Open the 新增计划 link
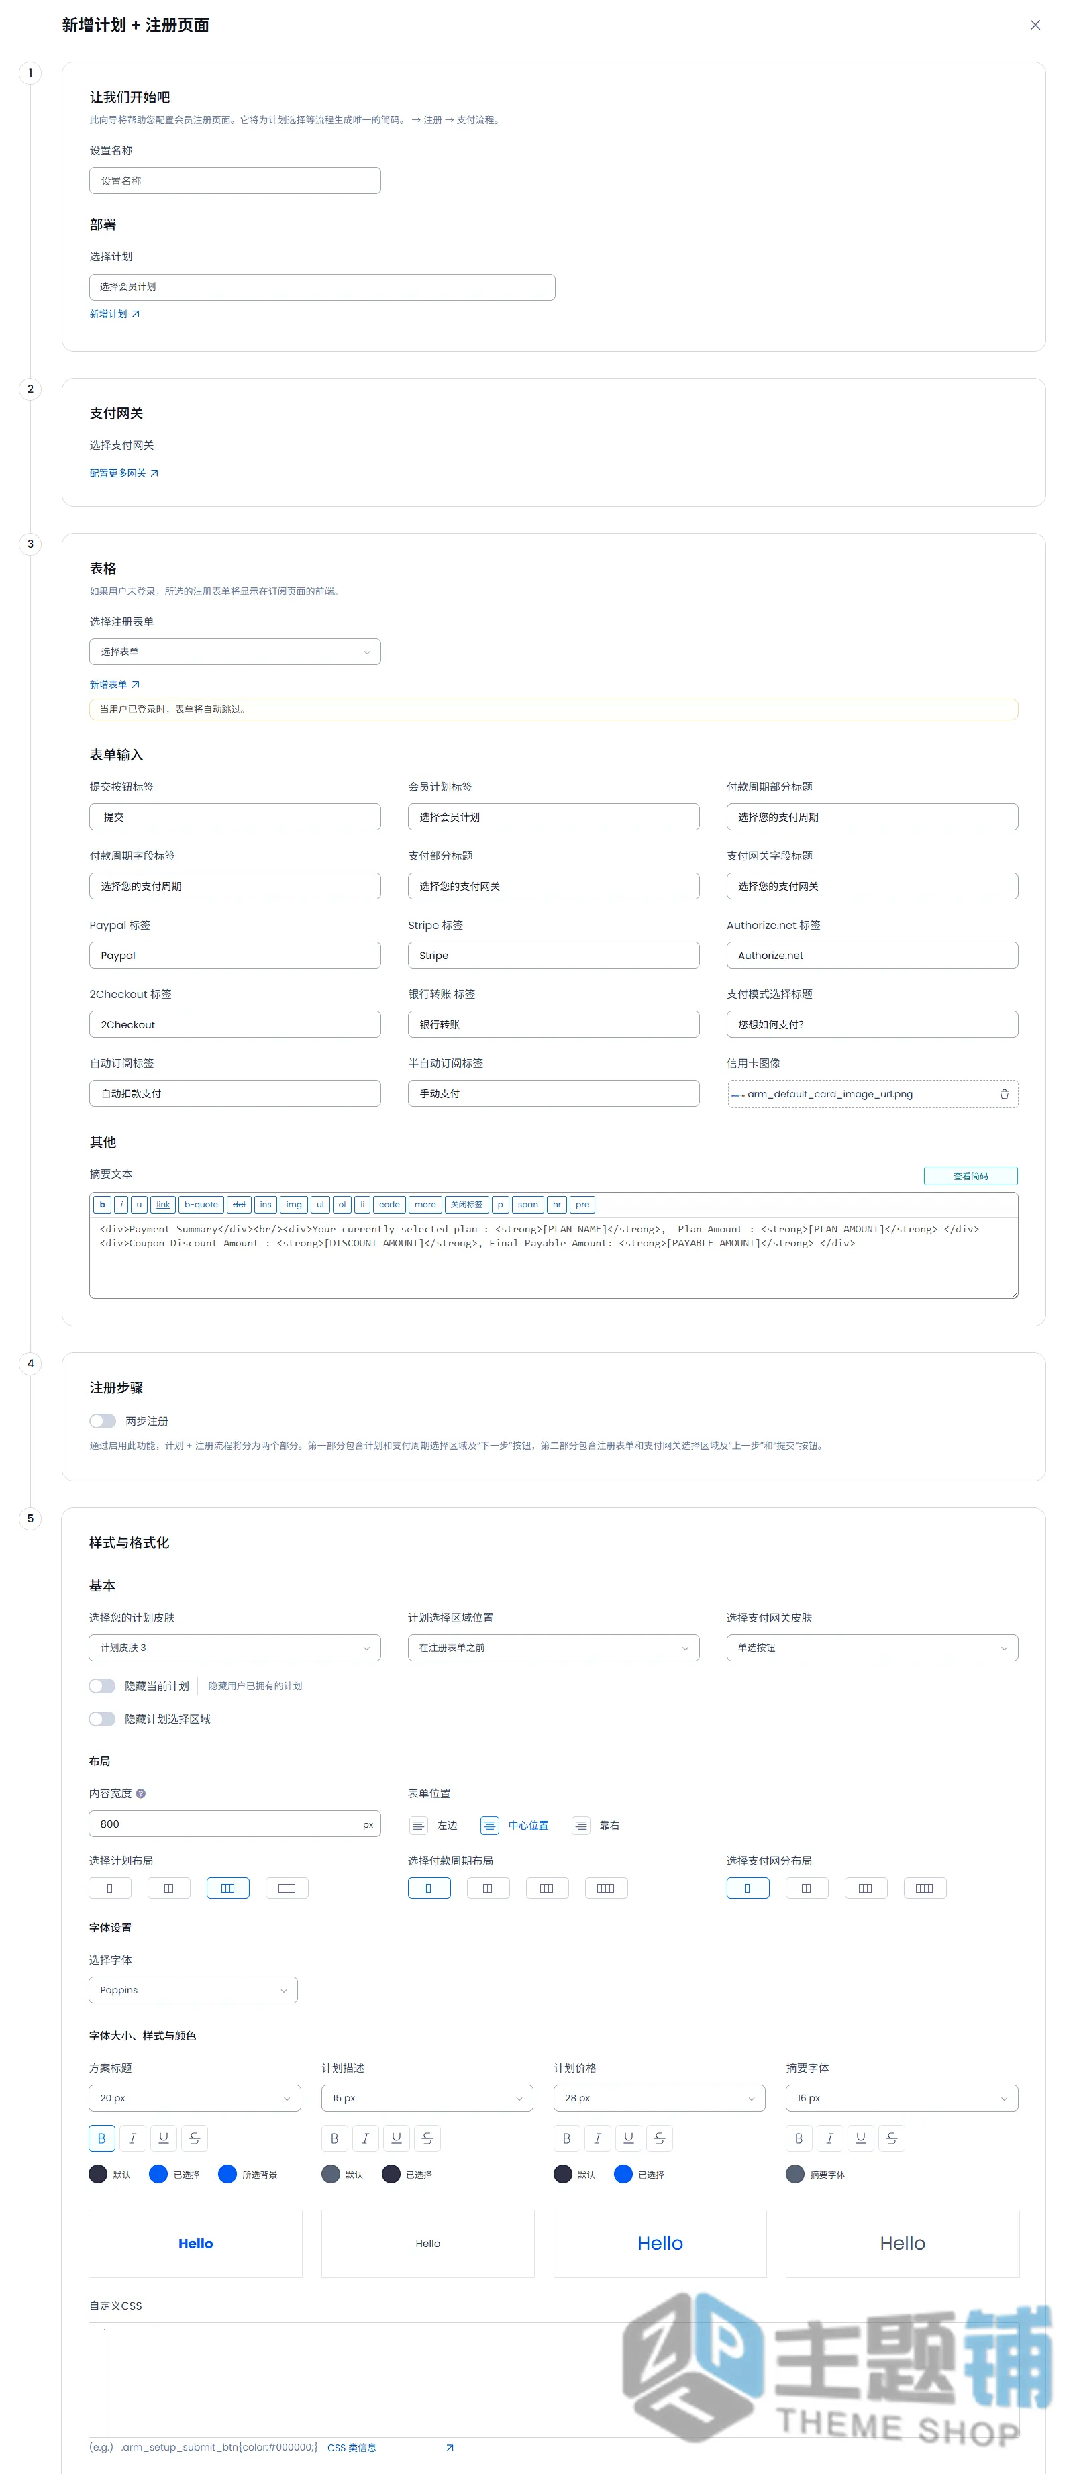1077x2474 pixels. (114, 314)
